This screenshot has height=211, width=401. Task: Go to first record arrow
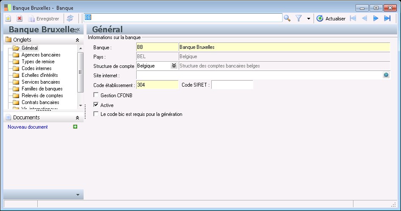[x=353, y=18]
